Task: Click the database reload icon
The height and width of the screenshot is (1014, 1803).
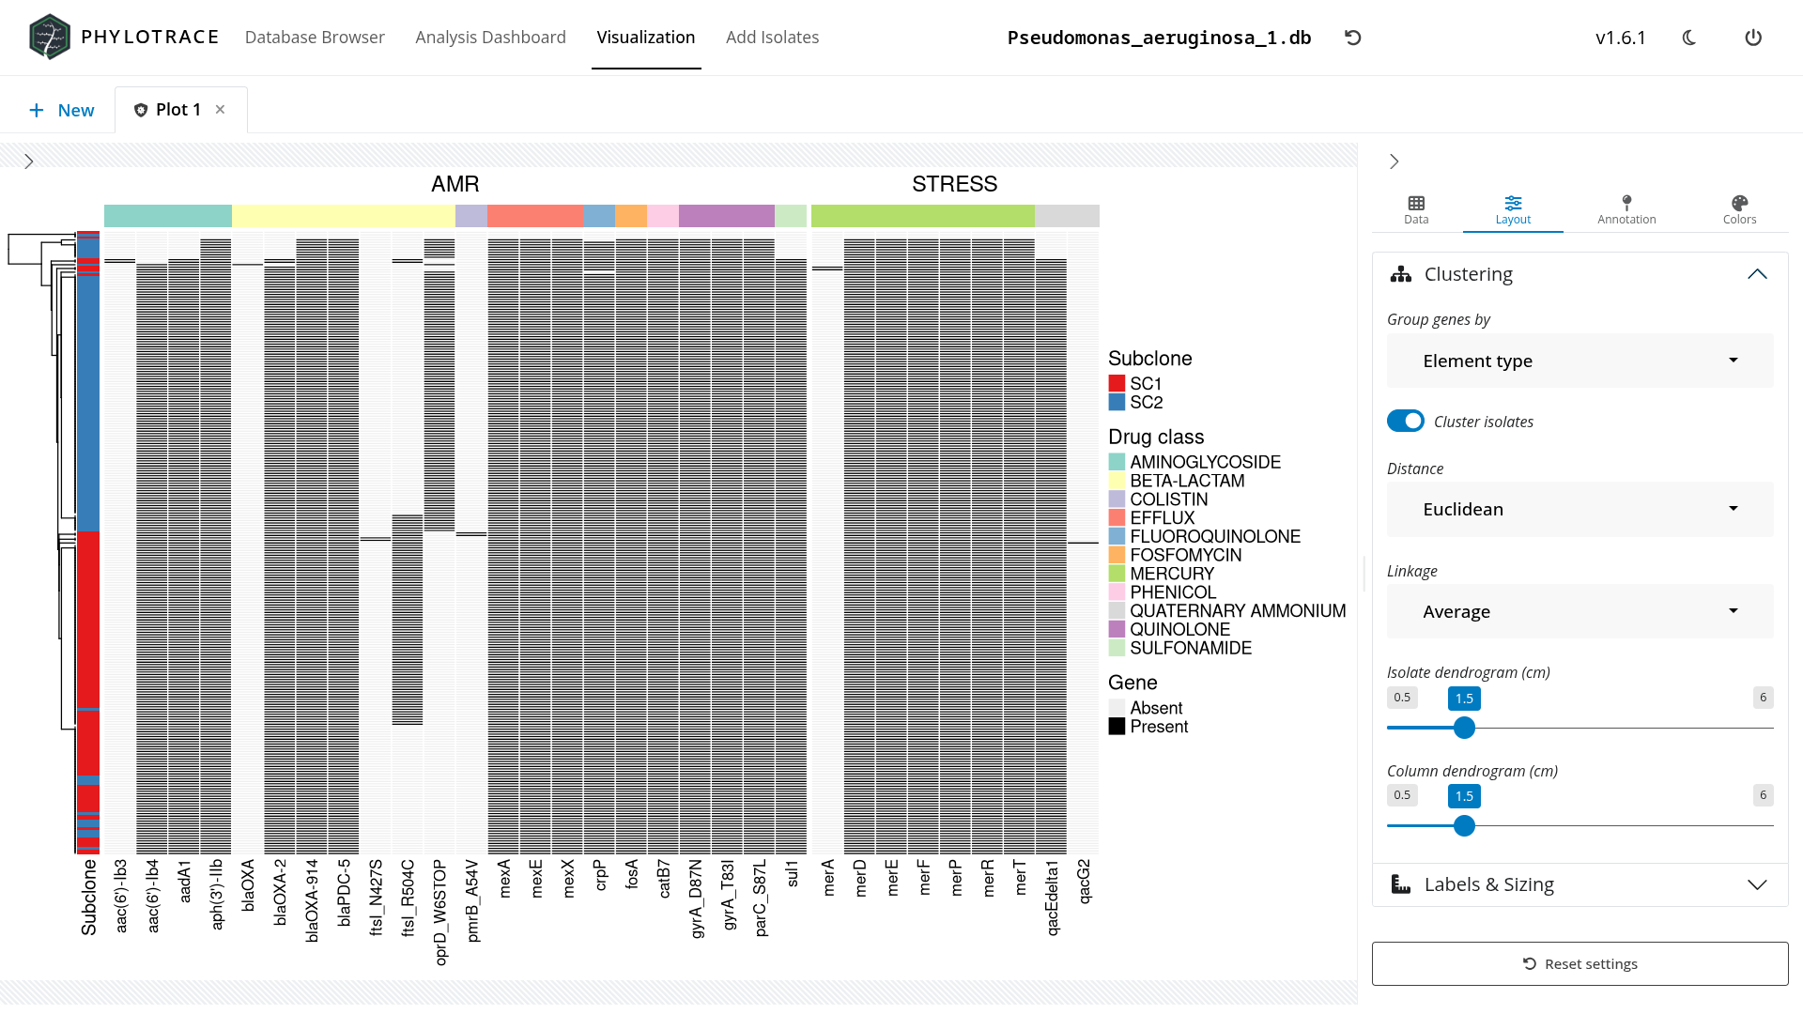Action: point(1352,38)
